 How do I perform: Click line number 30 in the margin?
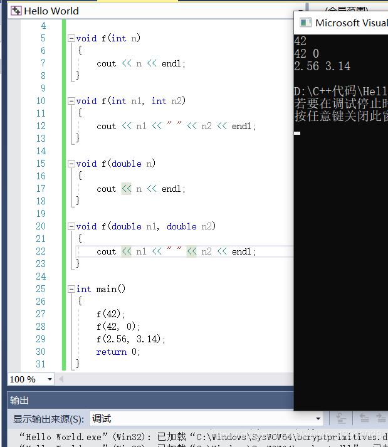click(41, 352)
